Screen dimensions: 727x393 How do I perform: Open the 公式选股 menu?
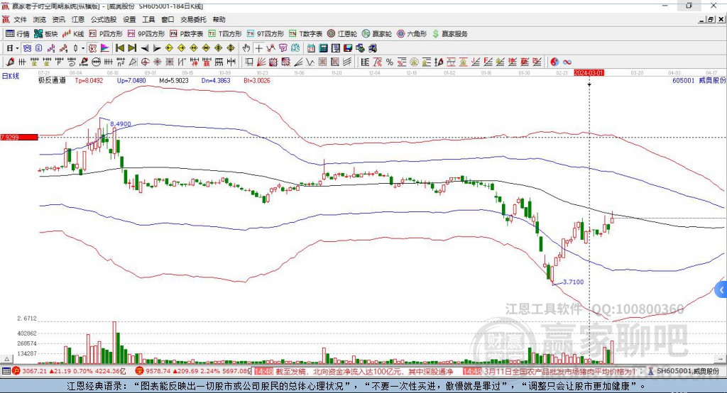tap(104, 19)
